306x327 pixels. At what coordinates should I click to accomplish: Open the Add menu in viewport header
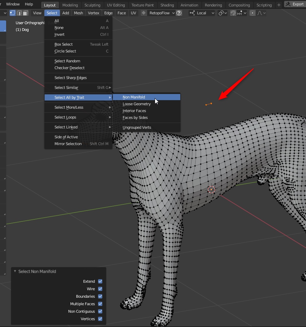click(65, 13)
